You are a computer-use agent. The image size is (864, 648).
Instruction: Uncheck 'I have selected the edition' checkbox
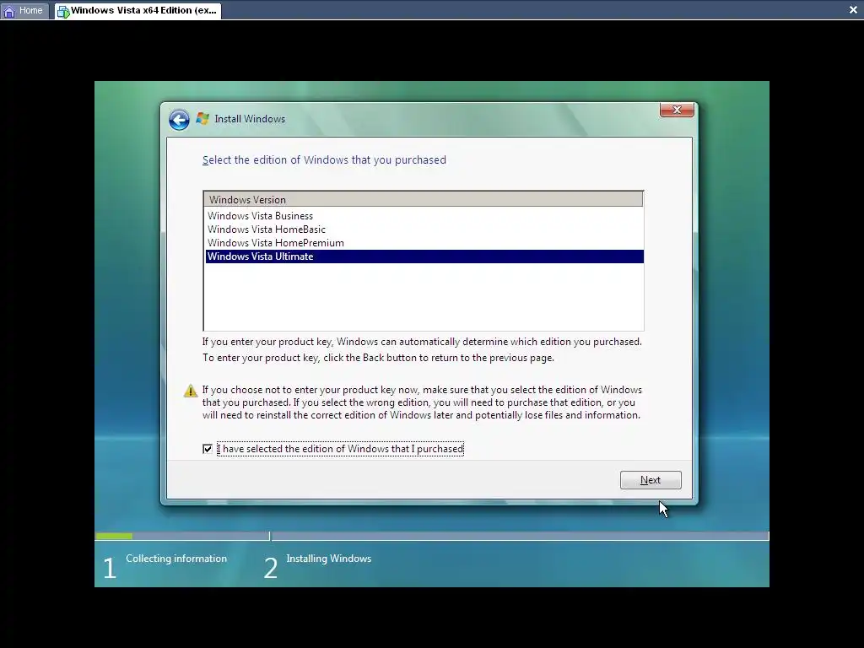click(x=208, y=449)
